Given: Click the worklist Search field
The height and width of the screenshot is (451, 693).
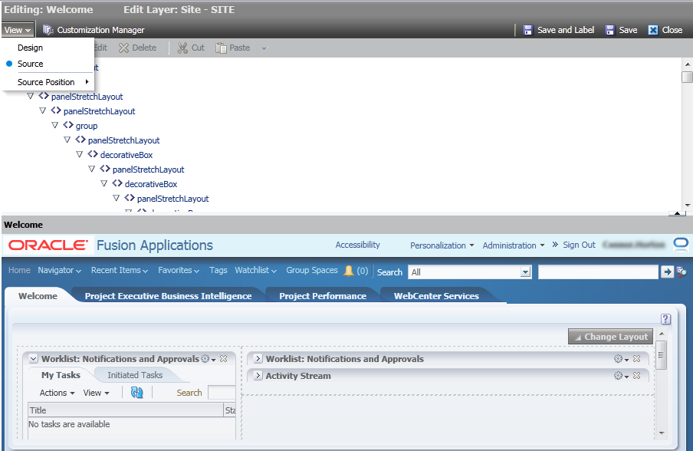Looking at the screenshot, I should [x=222, y=393].
